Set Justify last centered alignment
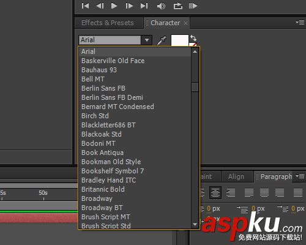Viewport: 306px width, 245px height. tap(264, 192)
